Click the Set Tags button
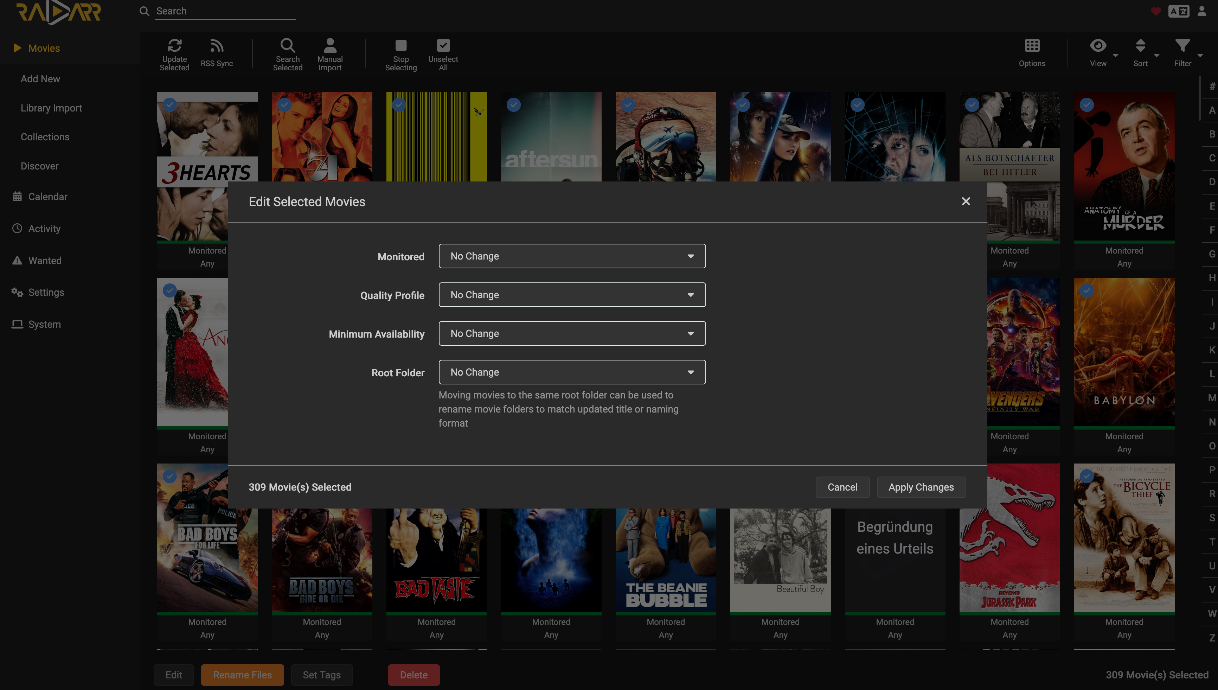 point(322,675)
